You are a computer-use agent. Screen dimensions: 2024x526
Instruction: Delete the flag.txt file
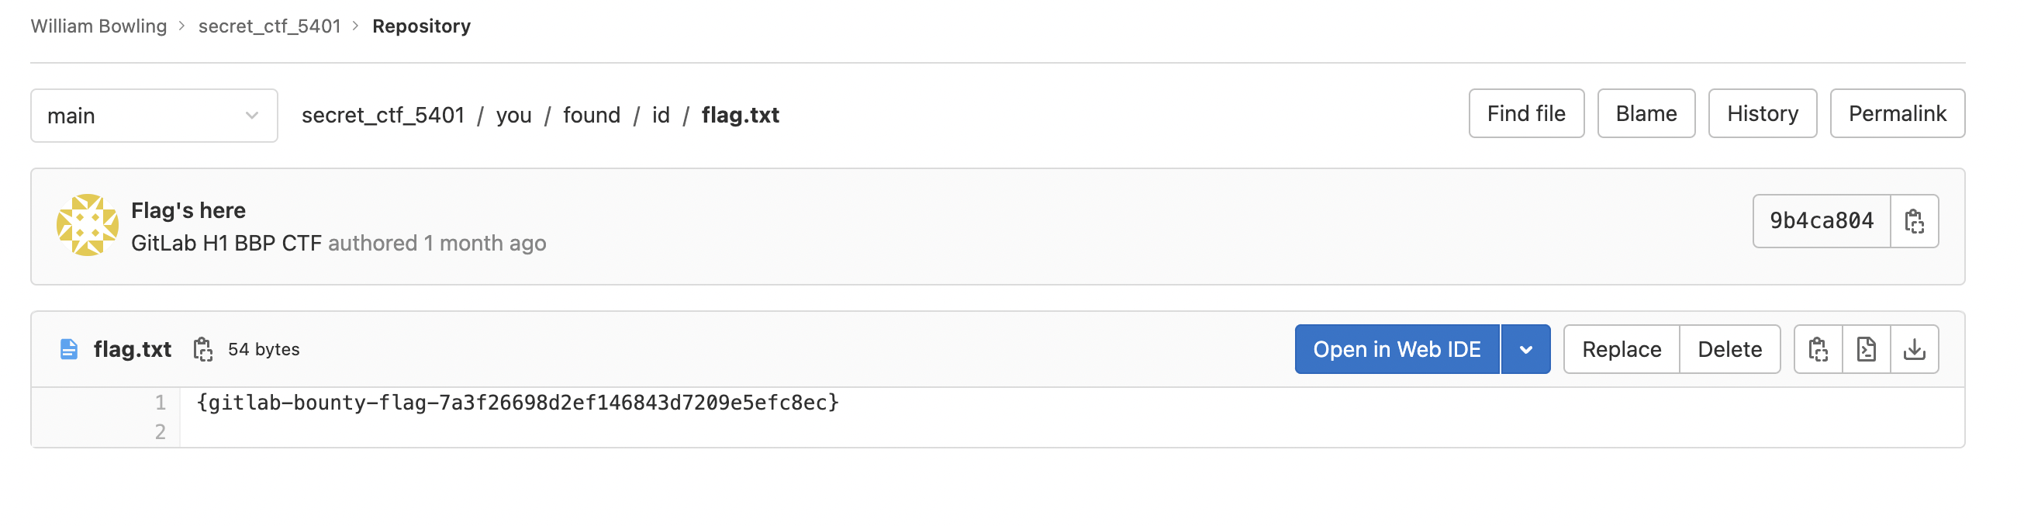click(1729, 349)
